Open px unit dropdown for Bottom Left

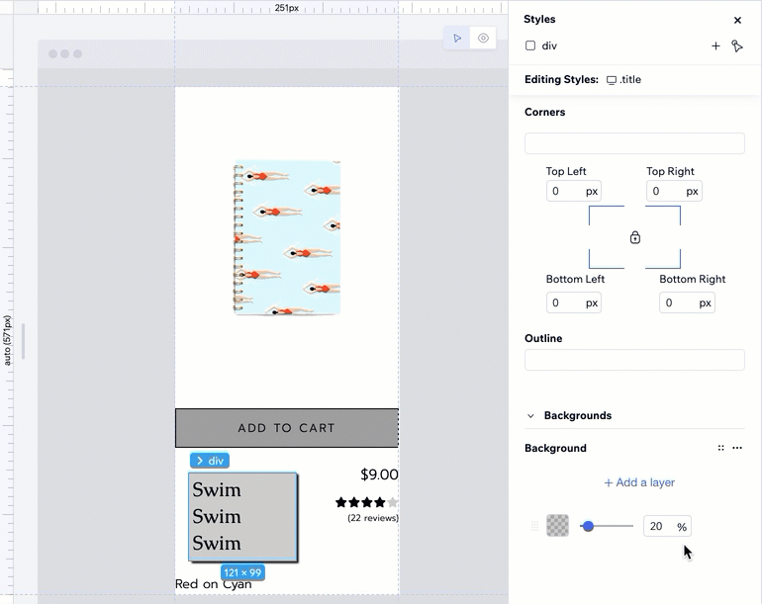[592, 302]
